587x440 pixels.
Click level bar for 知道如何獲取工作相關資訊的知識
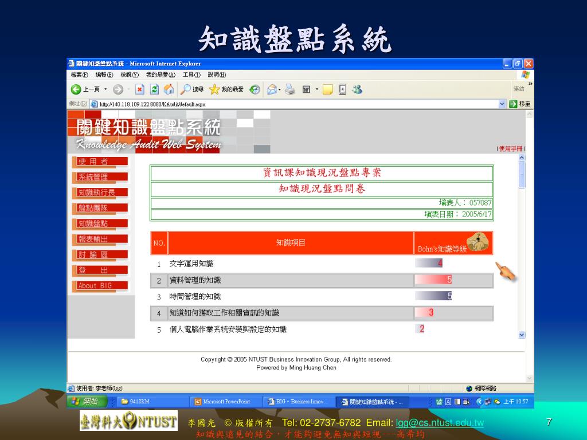click(x=424, y=312)
